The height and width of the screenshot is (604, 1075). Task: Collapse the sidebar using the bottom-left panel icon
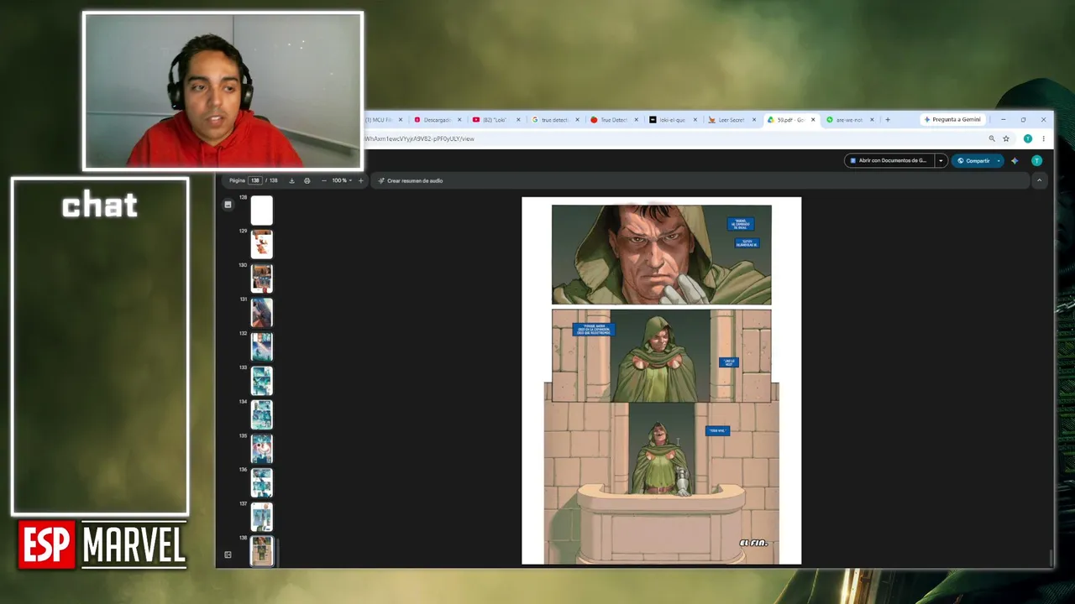[x=228, y=555]
